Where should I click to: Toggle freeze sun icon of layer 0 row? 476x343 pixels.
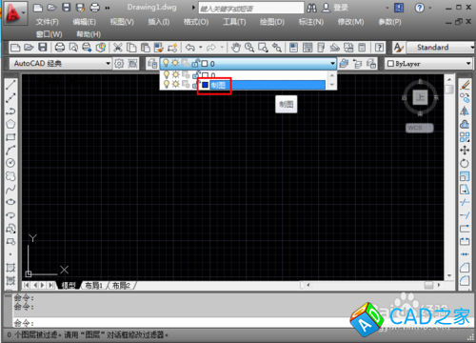(x=175, y=75)
